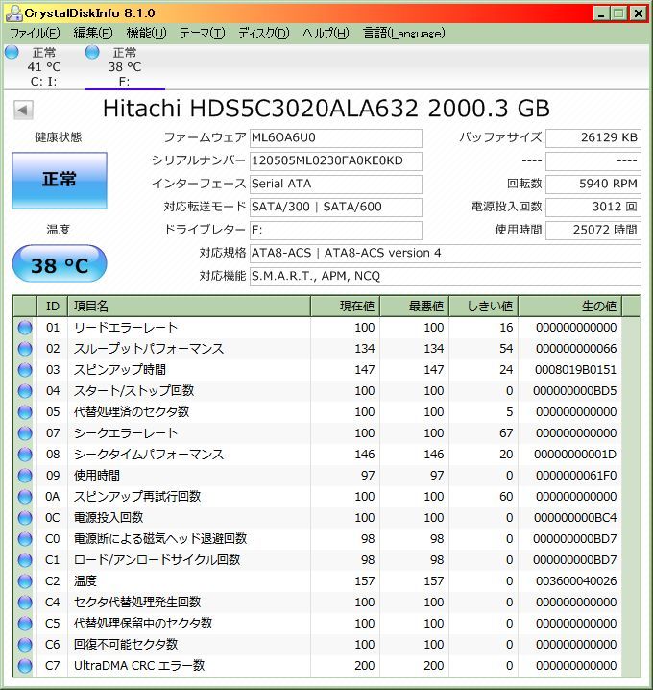Viewport: 653px width, 690px height.
Task: Click the 5940 RPM rotation value
Action: click(x=593, y=184)
